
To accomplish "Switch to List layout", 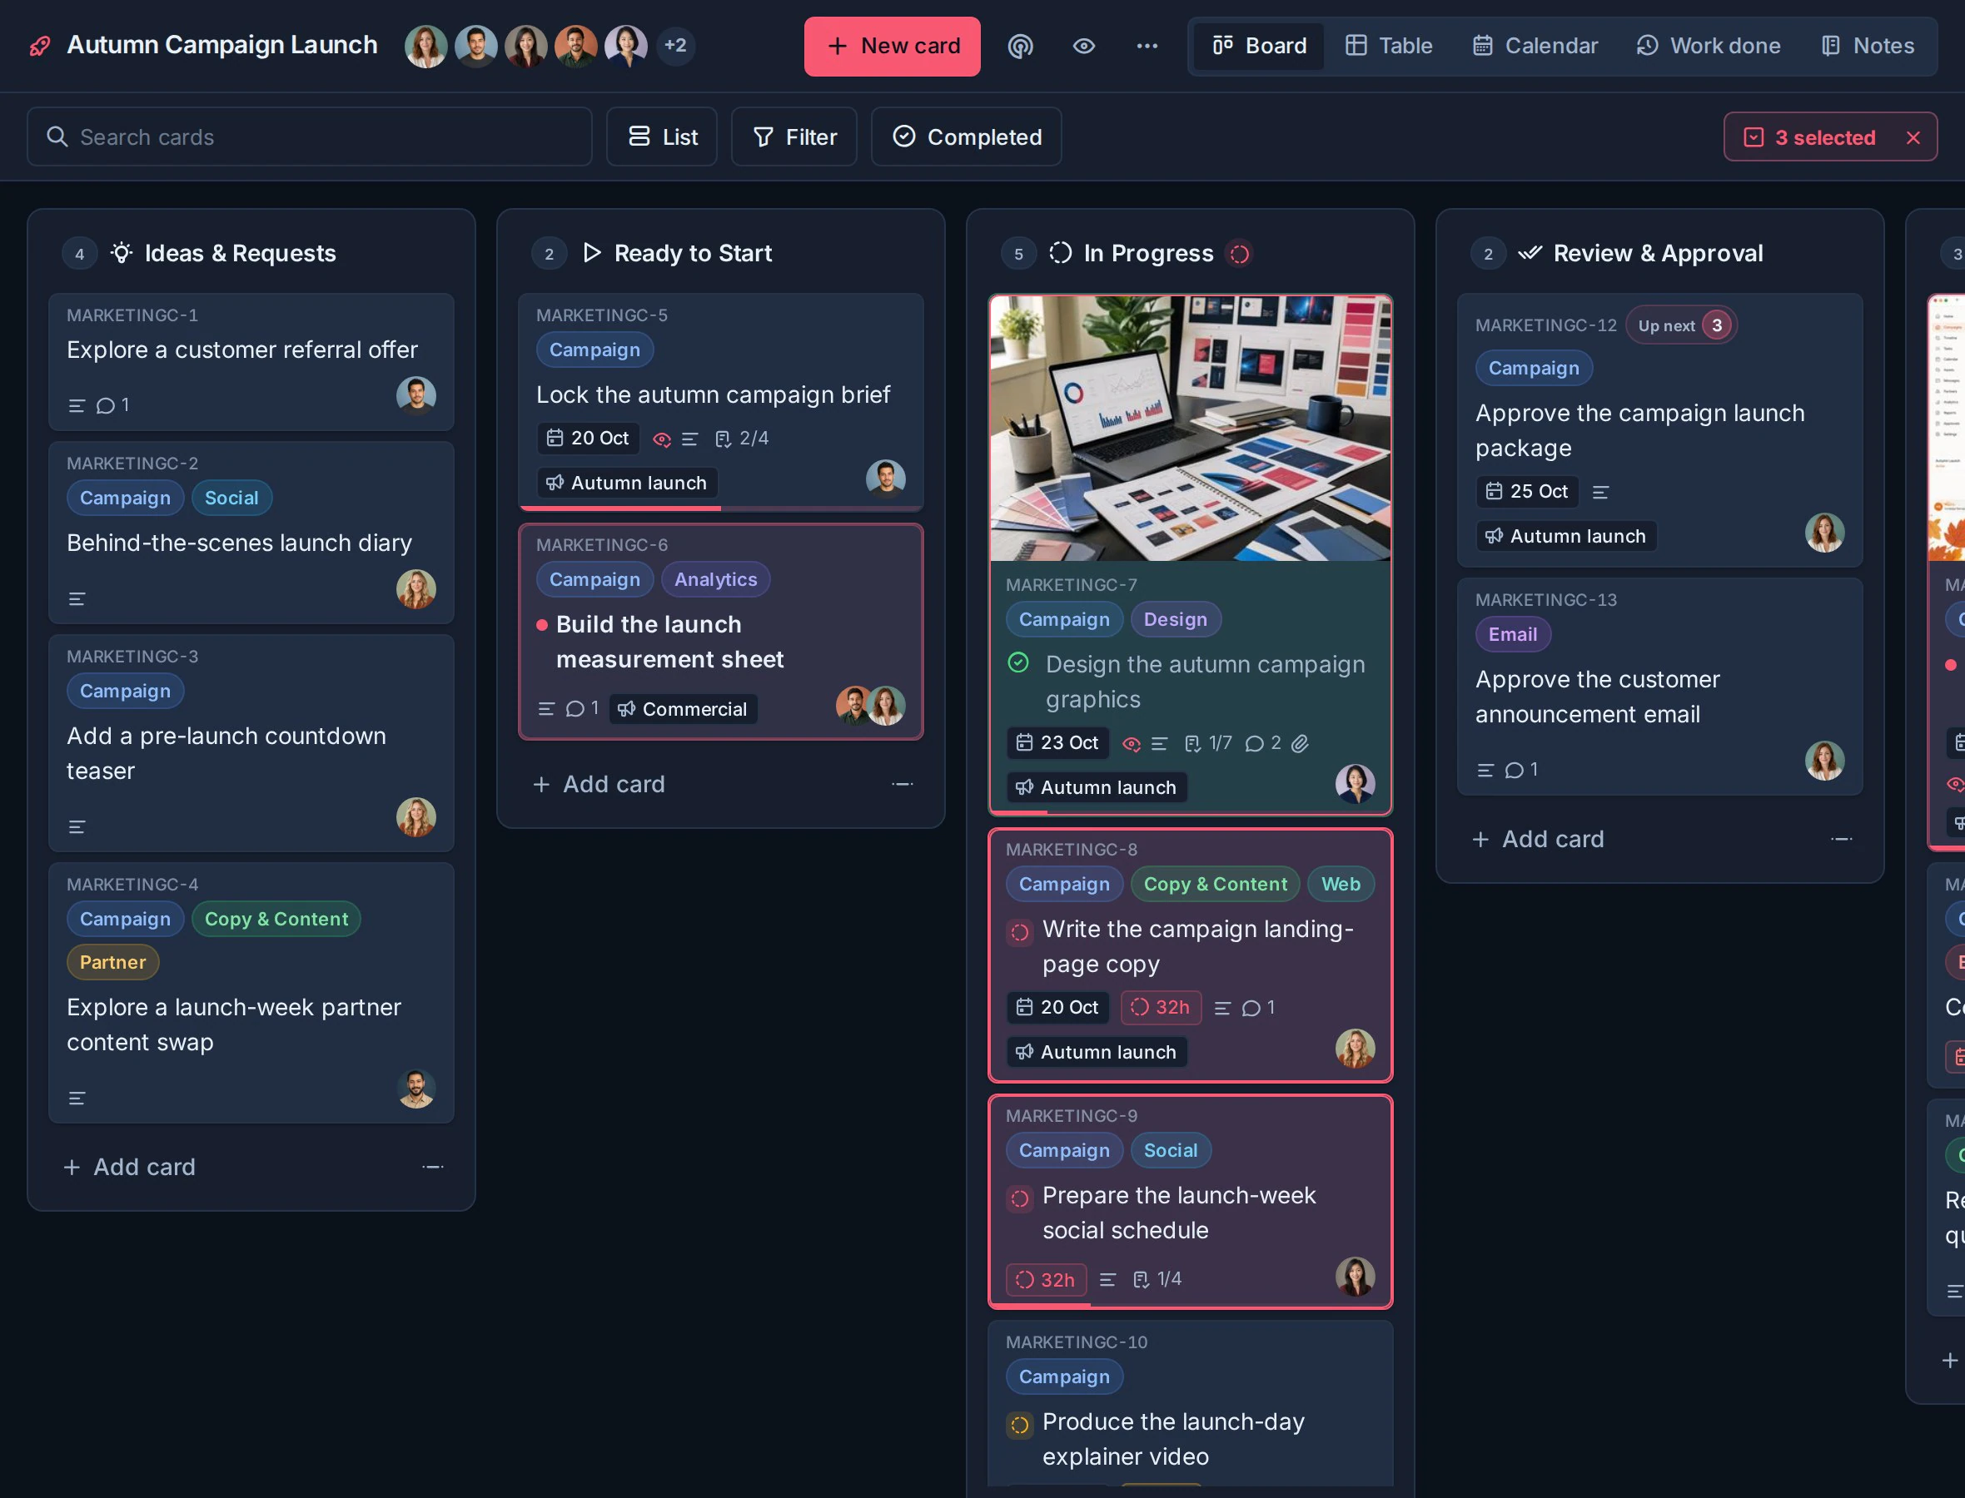I will [662, 136].
